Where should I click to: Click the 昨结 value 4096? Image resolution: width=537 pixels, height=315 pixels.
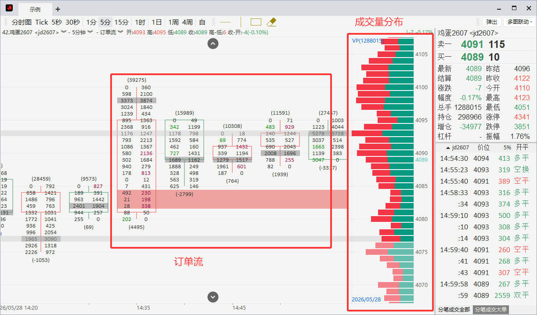522,69
